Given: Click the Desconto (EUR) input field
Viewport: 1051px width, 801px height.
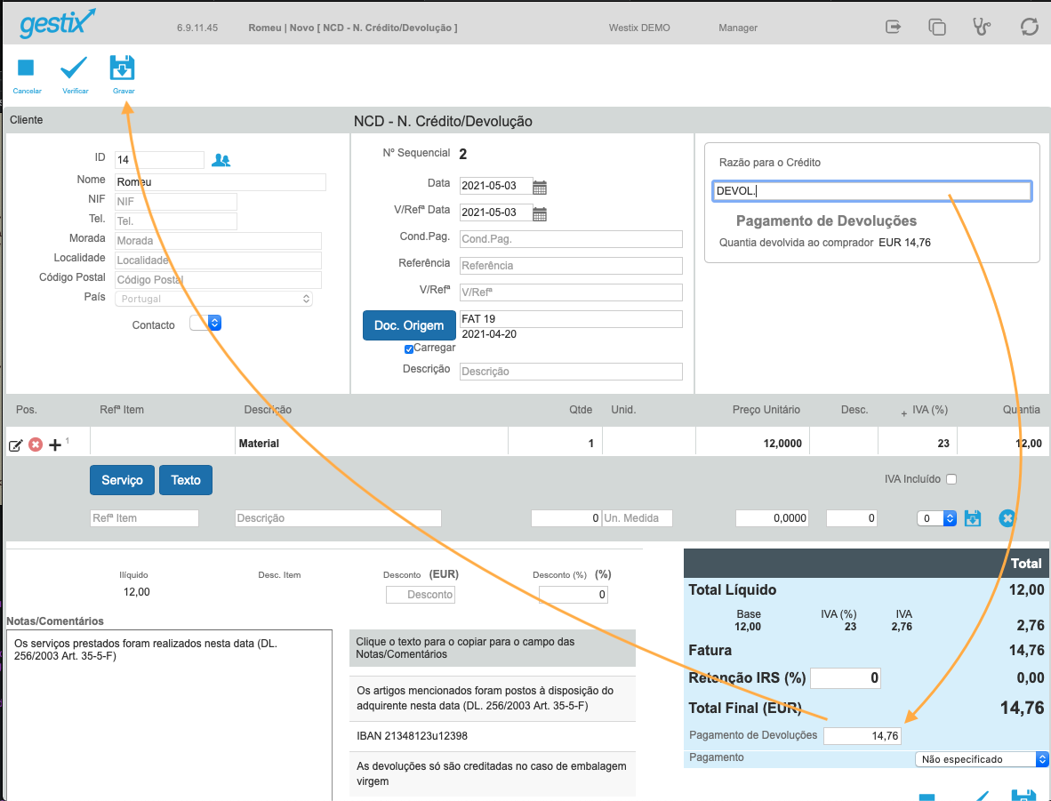Looking at the screenshot, I should [x=421, y=595].
